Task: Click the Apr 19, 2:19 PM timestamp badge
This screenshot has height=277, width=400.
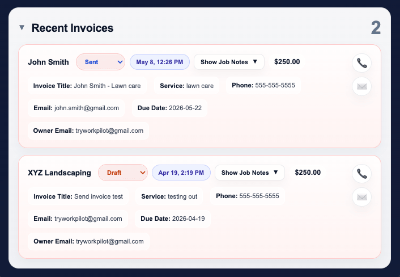Action: coord(181,173)
